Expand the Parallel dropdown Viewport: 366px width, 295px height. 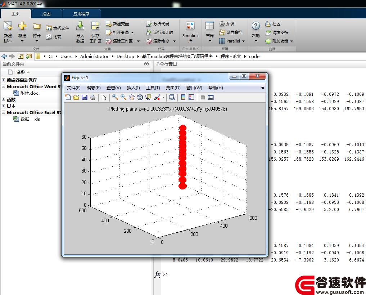pyautogui.click(x=244, y=41)
